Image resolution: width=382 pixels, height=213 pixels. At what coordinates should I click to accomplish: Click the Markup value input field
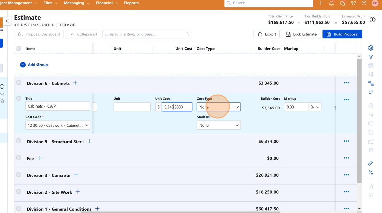click(x=296, y=107)
